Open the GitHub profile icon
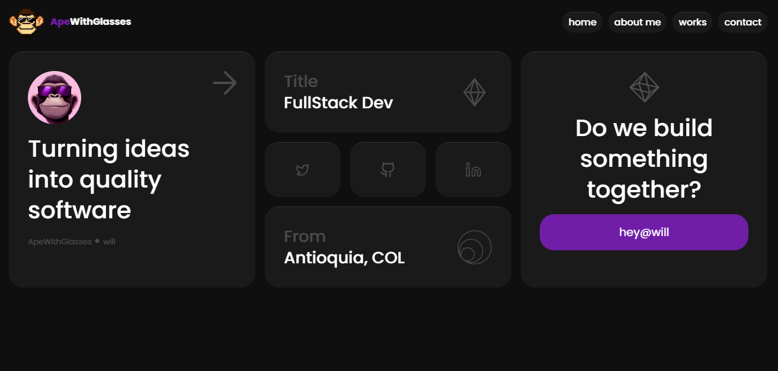Image resolution: width=778 pixels, height=371 pixels. (388, 170)
